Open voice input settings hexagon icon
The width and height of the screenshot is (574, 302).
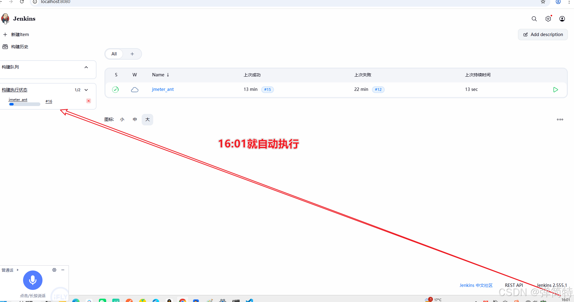pos(54,270)
